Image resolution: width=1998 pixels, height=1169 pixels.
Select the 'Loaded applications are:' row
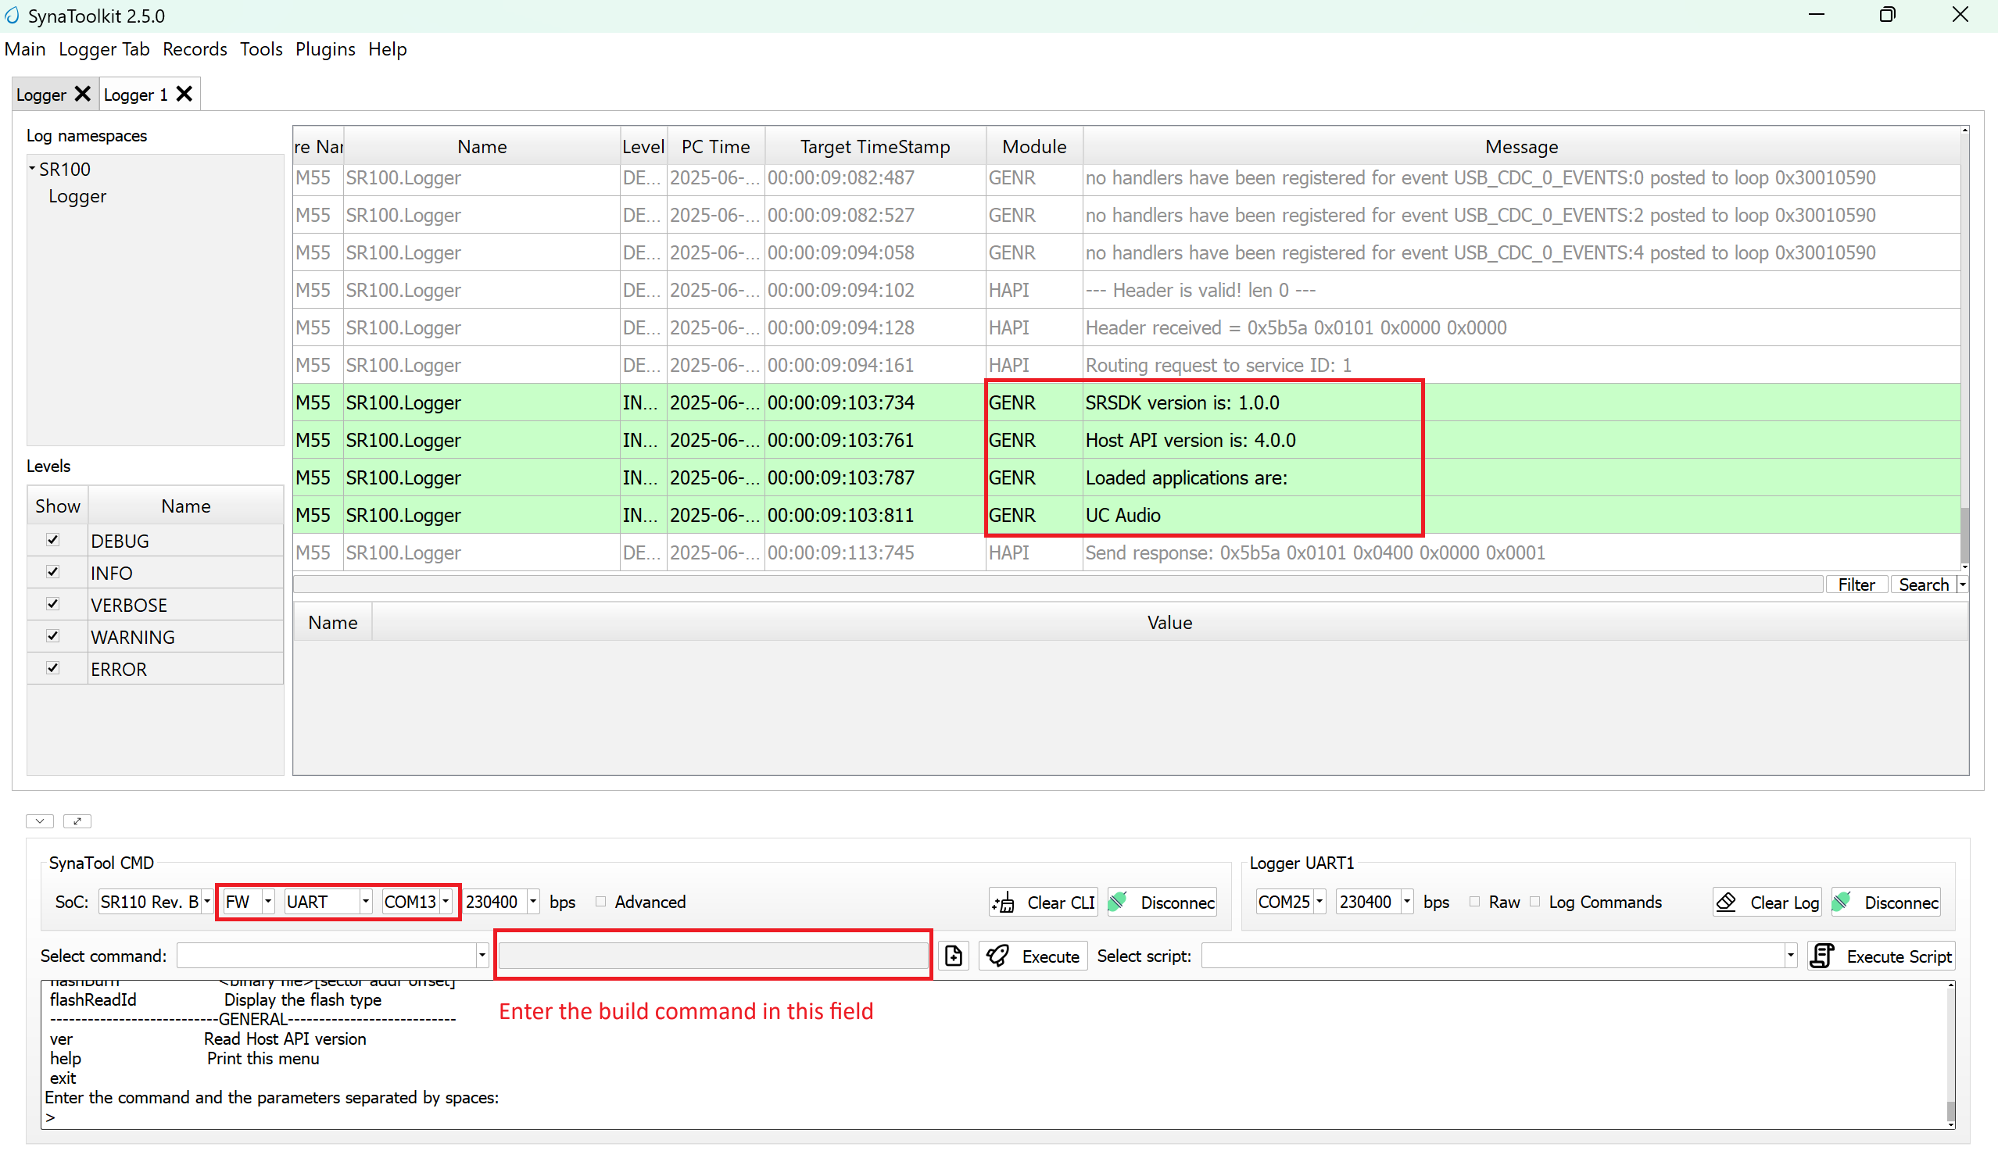pos(1126,478)
